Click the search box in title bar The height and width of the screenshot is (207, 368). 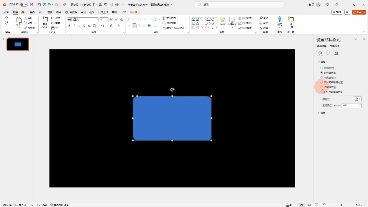point(239,5)
